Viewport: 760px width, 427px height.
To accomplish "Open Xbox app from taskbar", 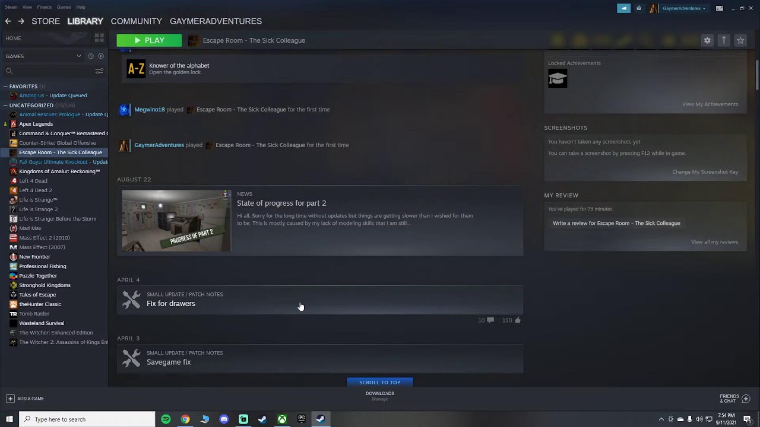I will click(x=282, y=419).
